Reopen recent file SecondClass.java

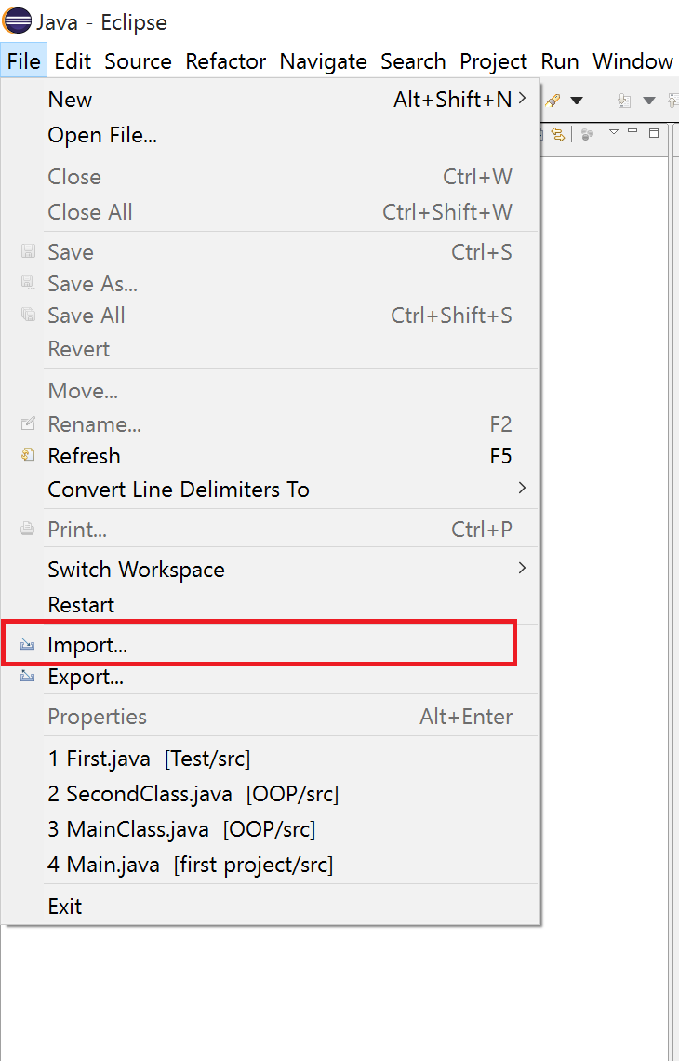193,794
